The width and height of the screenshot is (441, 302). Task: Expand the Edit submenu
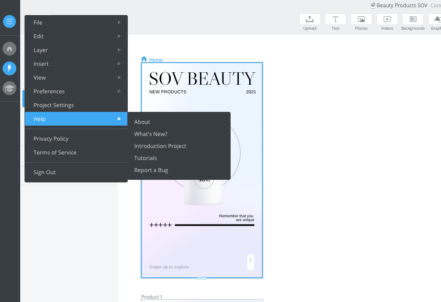[x=76, y=36]
